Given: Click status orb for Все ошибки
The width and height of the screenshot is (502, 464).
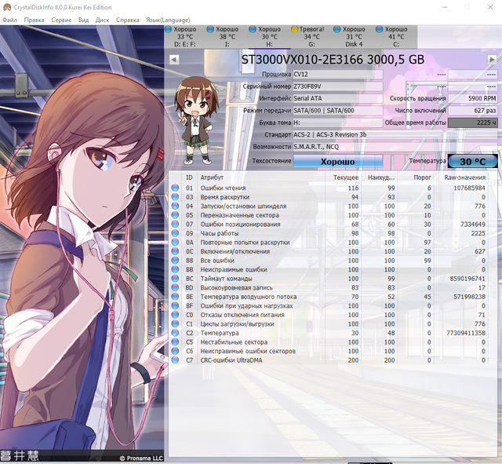Looking at the screenshot, I should coord(175,261).
